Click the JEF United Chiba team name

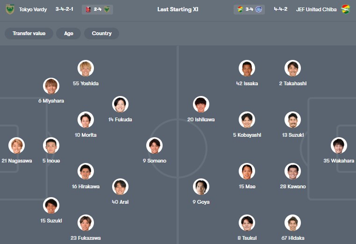[x=316, y=9]
